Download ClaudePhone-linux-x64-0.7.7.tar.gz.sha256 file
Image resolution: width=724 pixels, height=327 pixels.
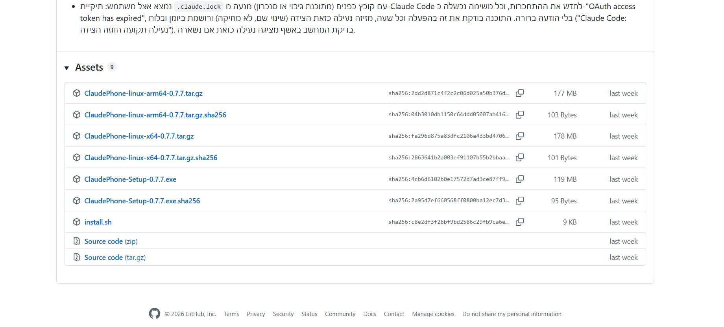[x=151, y=158]
